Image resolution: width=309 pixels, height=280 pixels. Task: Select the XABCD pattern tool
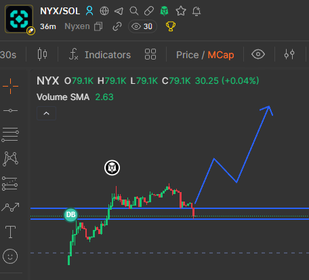pos(10,159)
